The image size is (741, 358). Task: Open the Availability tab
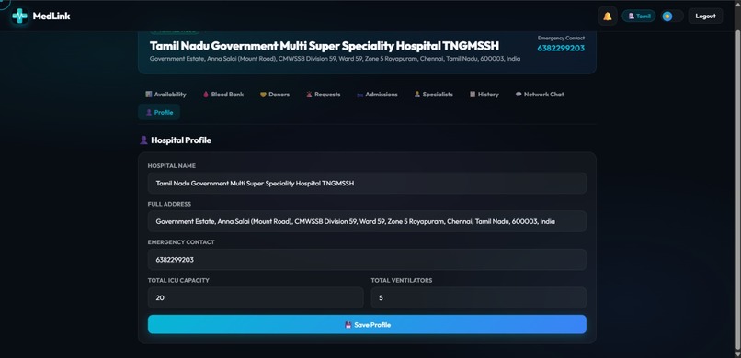coord(165,95)
